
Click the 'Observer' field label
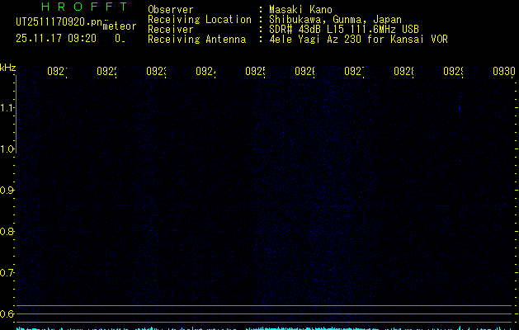[x=171, y=10]
